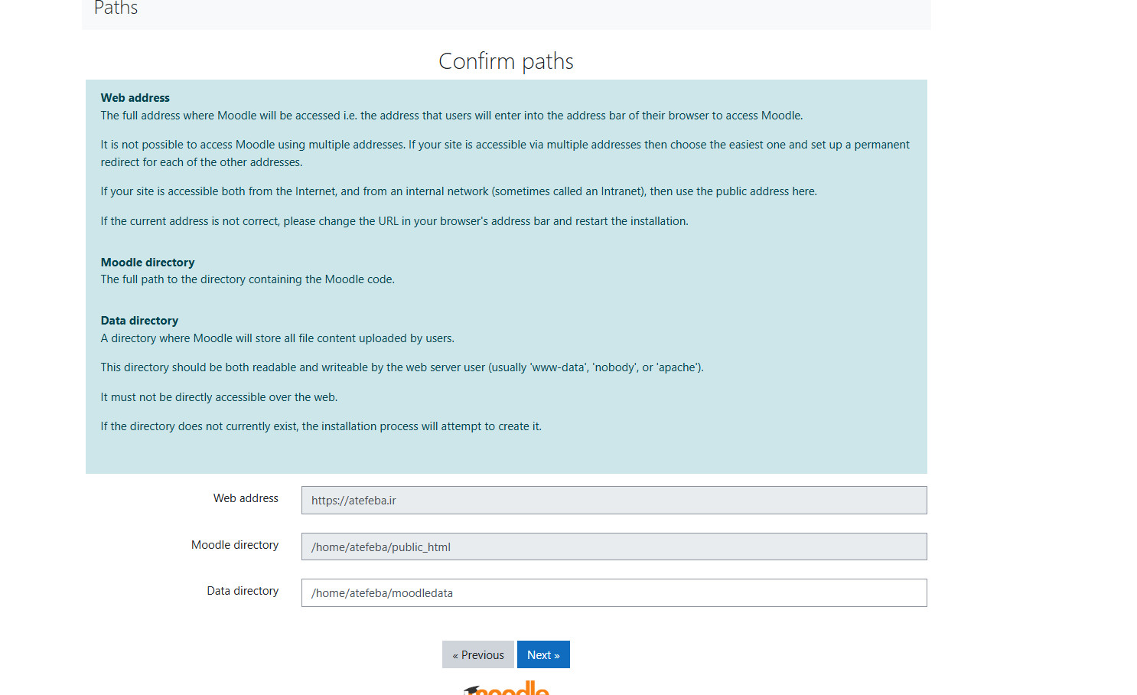
Task: Click the Paths breadcrumb heading
Action: tap(115, 9)
